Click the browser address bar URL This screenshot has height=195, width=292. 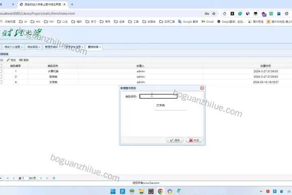pos(37,13)
